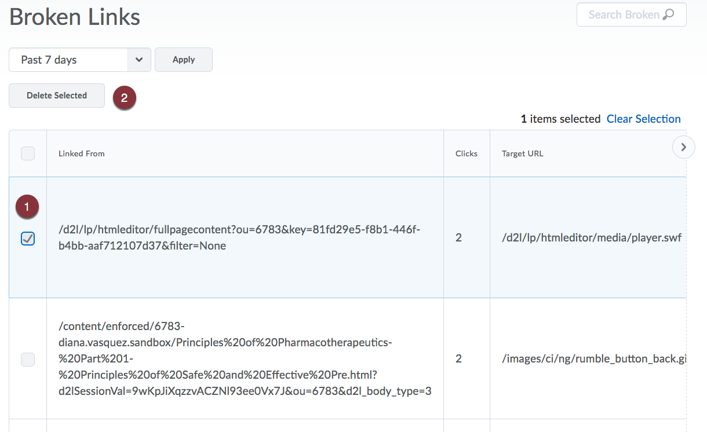
Task: Click the player.swf target URL cell
Action: (x=588, y=238)
